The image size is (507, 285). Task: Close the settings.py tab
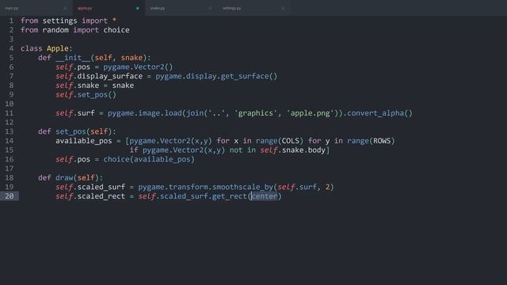pos(283,9)
